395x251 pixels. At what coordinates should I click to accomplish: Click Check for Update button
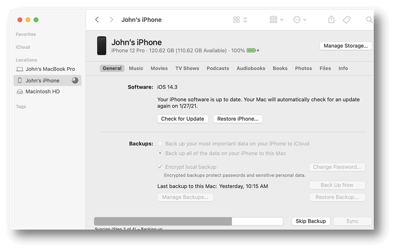click(x=182, y=119)
